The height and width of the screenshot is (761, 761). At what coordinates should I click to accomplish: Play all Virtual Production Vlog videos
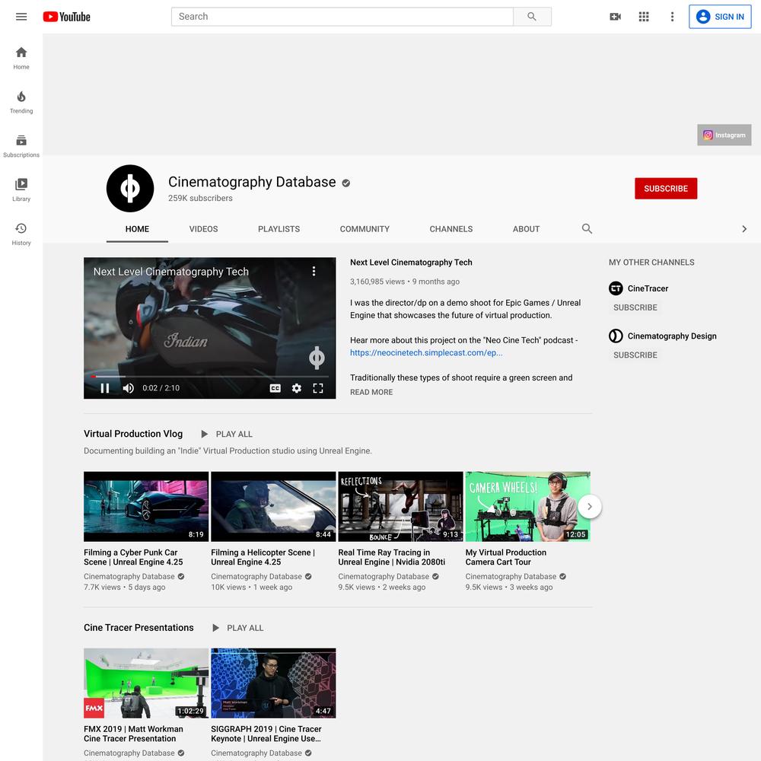click(227, 434)
